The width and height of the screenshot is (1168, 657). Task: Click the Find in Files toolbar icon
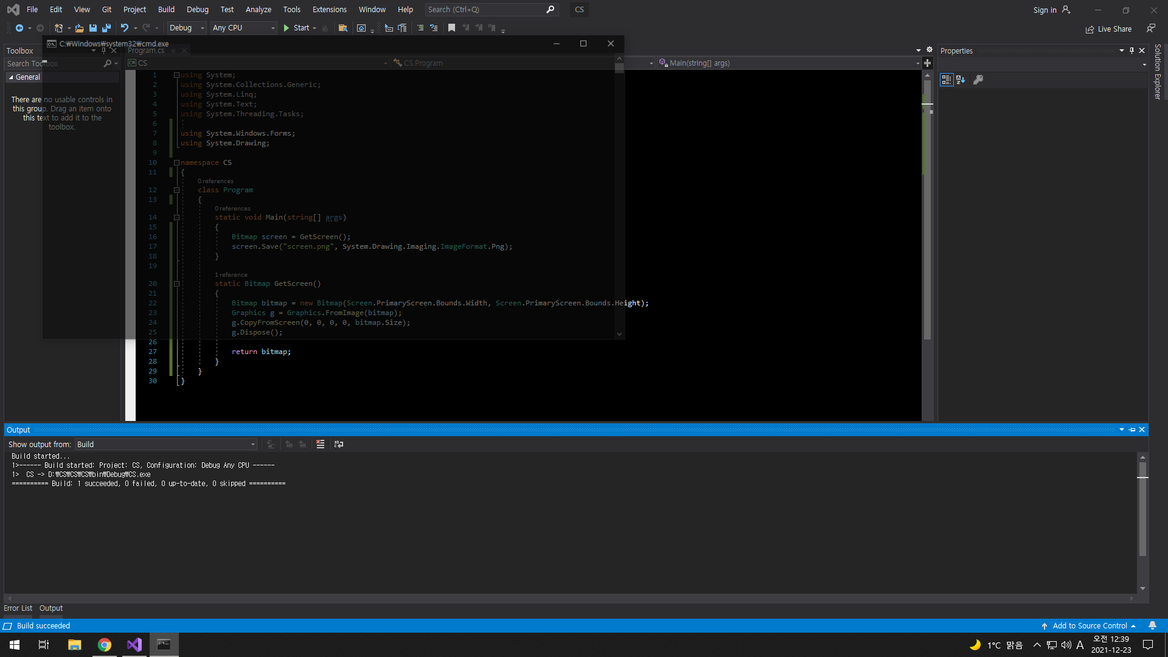click(x=343, y=28)
